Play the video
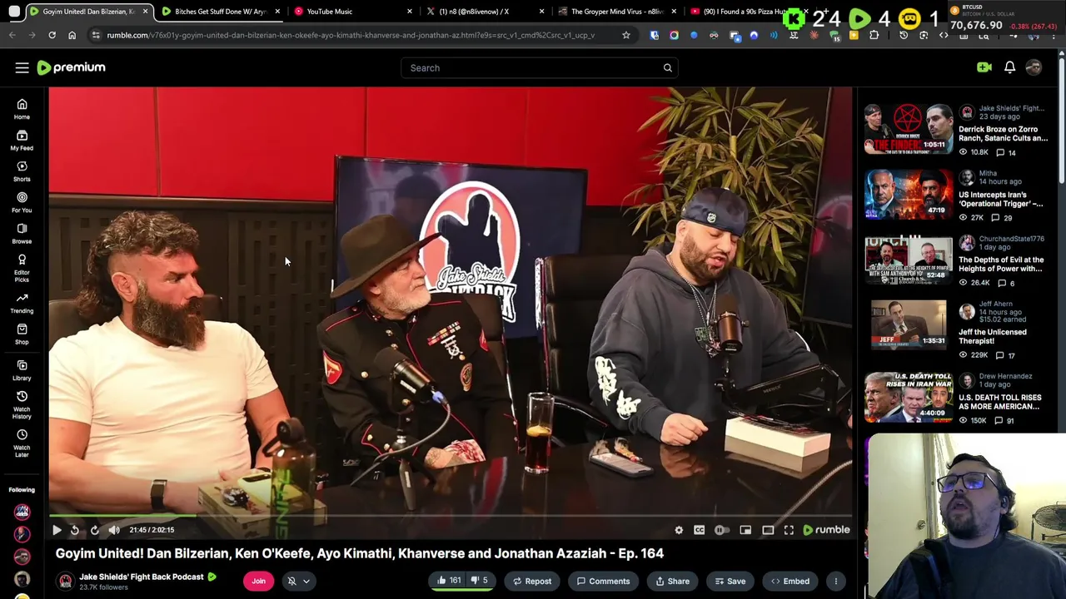Image resolution: width=1066 pixels, height=599 pixels. [57, 530]
